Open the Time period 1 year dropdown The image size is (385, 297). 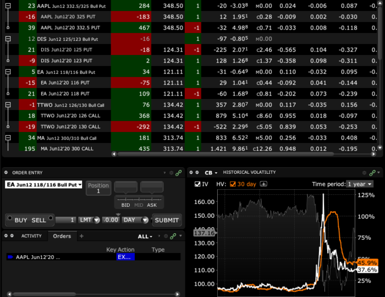[360, 184]
